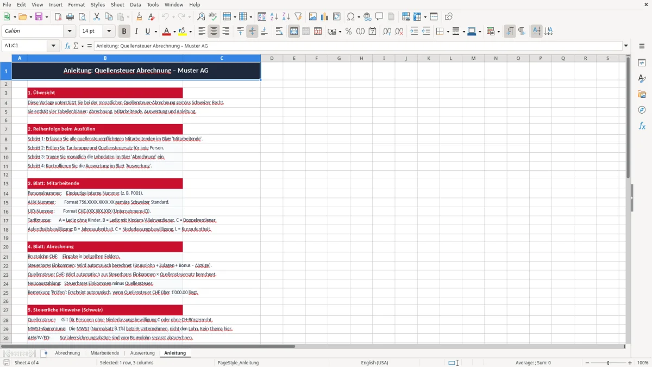The height and width of the screenshot is (367, 652).
Task: Expand the Borders dropdown arrow
Action: click(447, 32)
